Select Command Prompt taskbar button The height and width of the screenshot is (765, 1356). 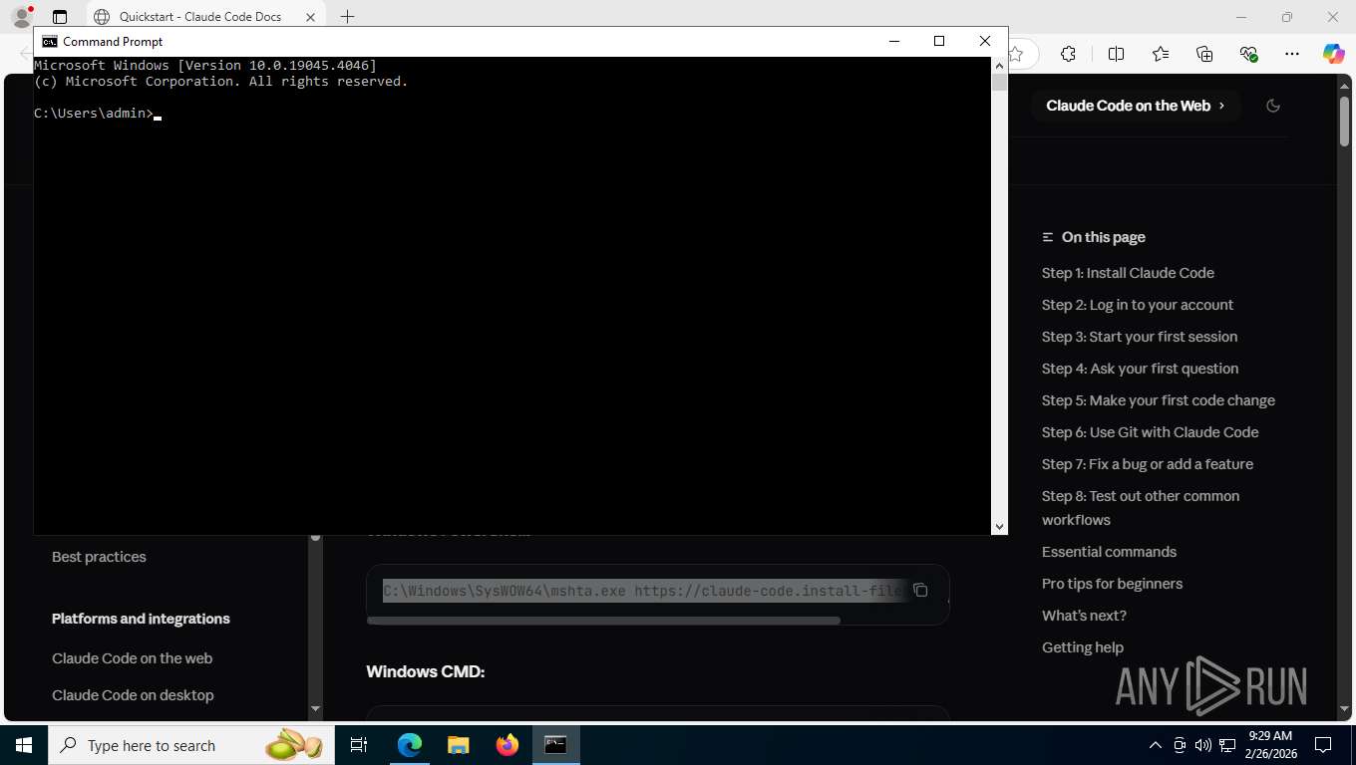[x=555, y=745]
